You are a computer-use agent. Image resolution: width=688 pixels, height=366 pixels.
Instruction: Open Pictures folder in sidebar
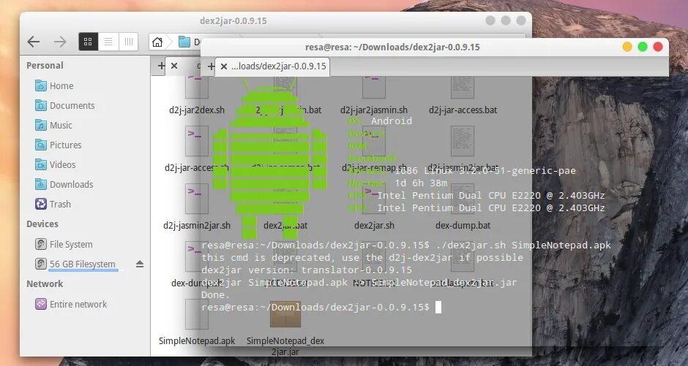tap(59, 145)
